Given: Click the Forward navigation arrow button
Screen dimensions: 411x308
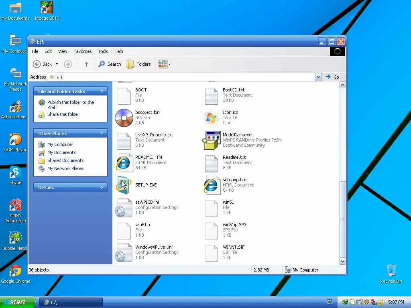Looking at the screenshot, I should pyautogui.click(x=68, y=64).
